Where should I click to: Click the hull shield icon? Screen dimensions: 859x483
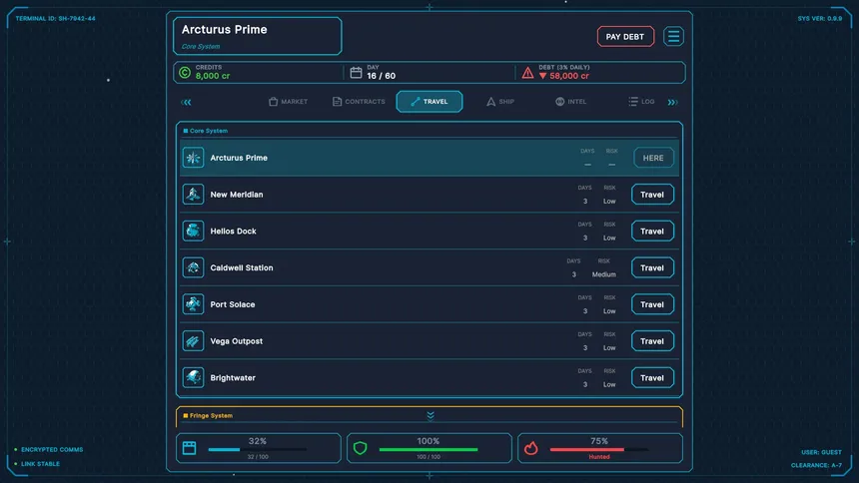coord(360,448)
